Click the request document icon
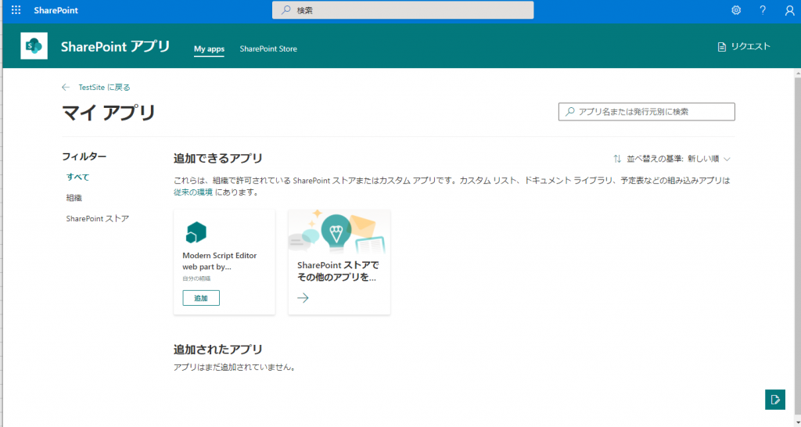The image size is (801, 427). tap(722, 47)
